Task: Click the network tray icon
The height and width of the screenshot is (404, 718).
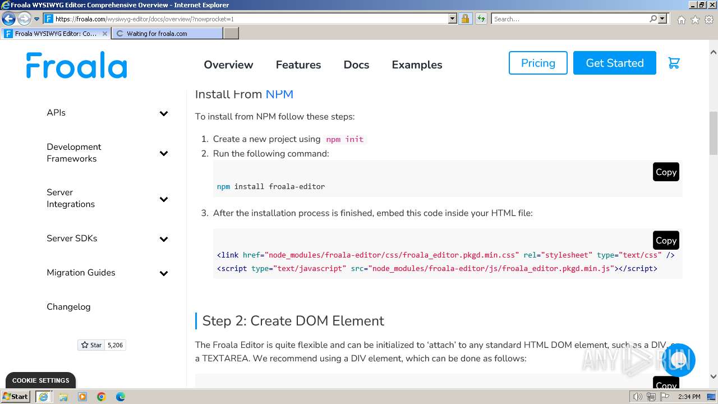Action: 651,397
